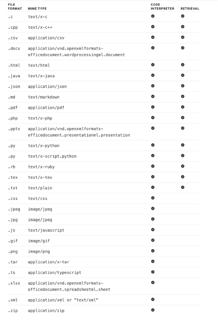
Task: Click Code Interpreter checkmark for .zip
Action: 153,310
